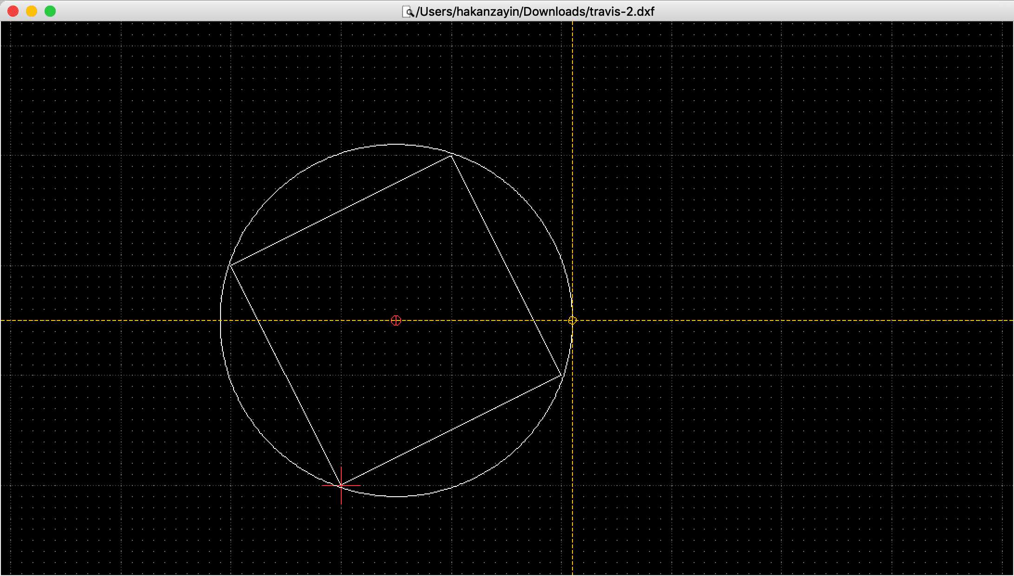The width and height of the screenshot is (1014, 576).
Task: Select the left corner vertex of the square
Action: pos(231,265)
